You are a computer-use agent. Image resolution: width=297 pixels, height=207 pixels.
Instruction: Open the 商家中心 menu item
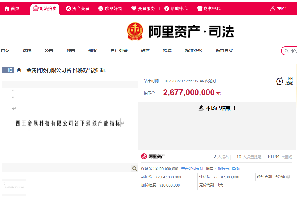tap(212, 8)
